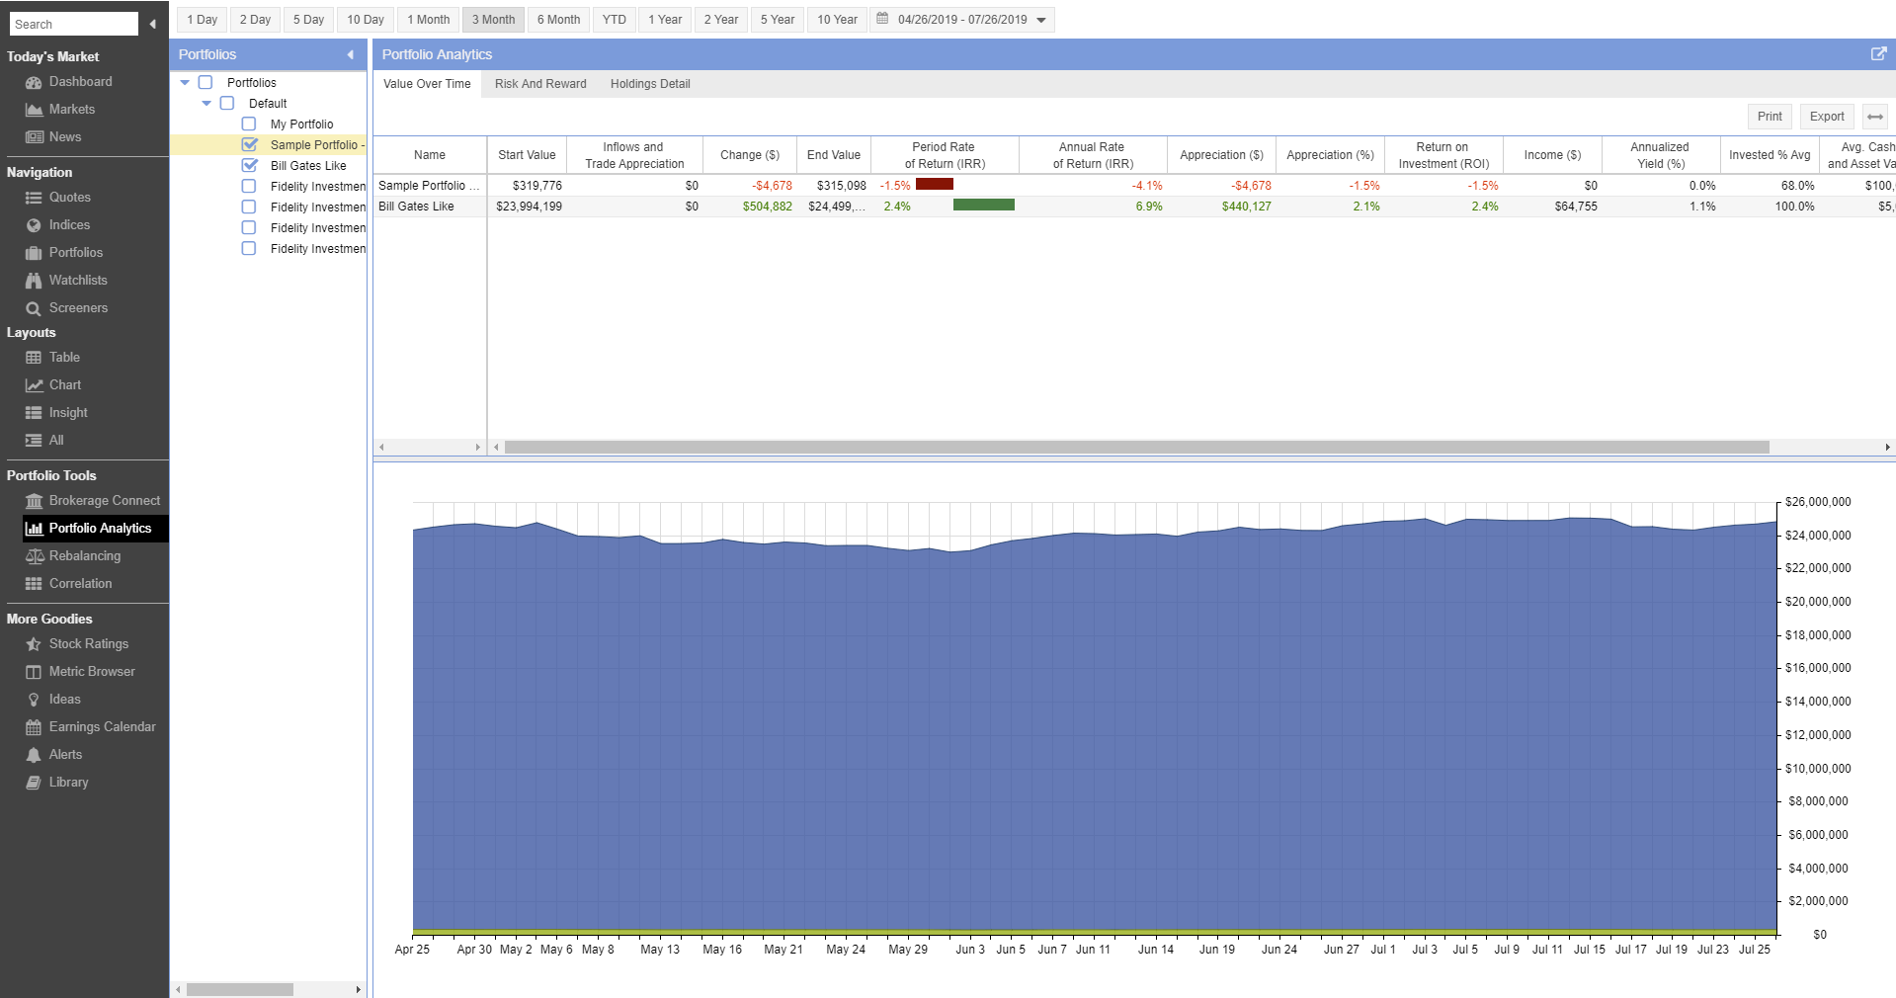The width and height of the screenshot is (1896, 998).
Task: Collapse the Default portfolio group
Action: tap(206, 103)
